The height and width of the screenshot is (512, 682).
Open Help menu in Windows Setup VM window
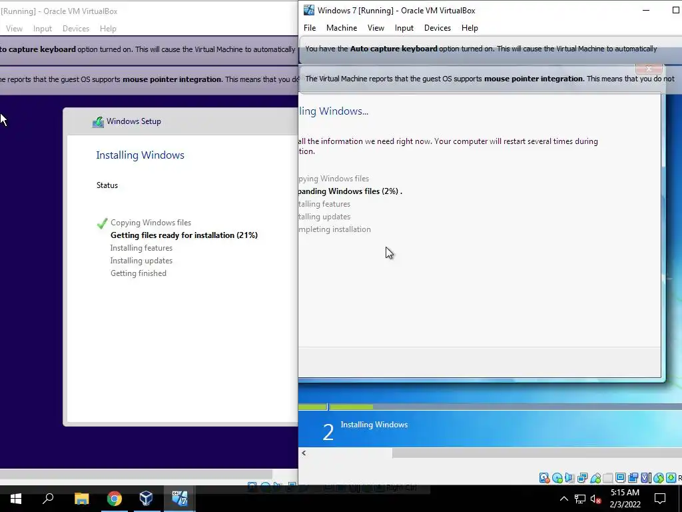point(108,29)
